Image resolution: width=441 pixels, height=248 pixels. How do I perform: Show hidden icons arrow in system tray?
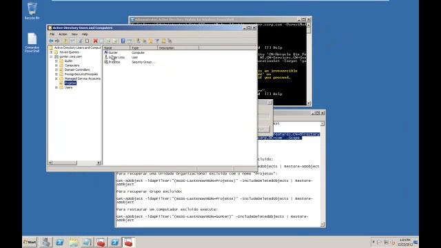[373, 242]
